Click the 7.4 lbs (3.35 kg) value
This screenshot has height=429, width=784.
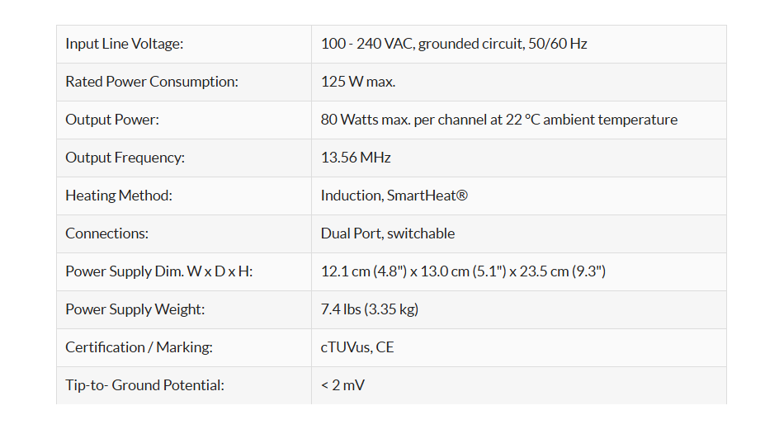pyautogui.click(x=369, y=309)
